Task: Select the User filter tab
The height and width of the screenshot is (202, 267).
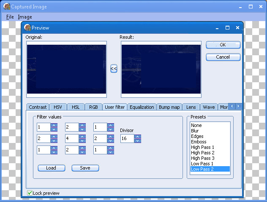Action: pos(115,107)
